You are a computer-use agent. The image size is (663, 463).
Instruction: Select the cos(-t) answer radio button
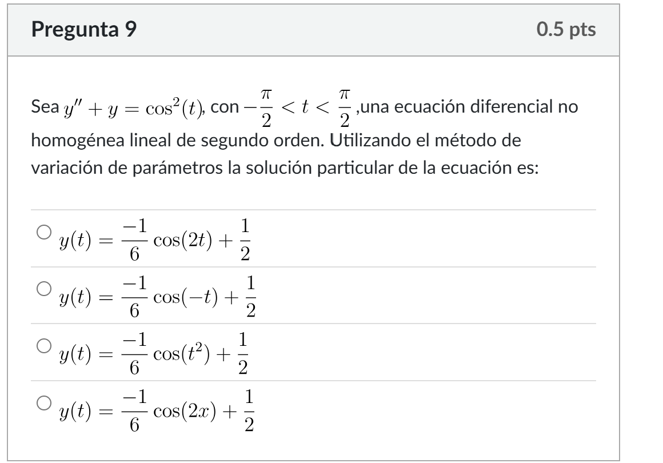43,290
